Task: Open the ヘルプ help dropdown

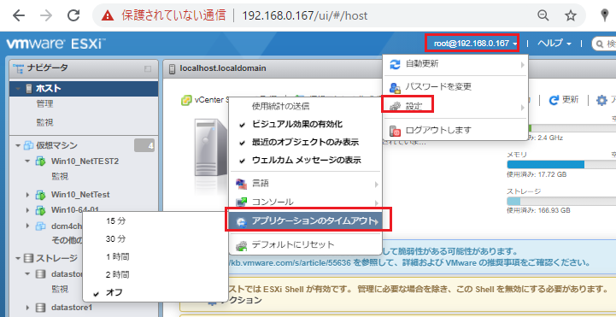Action: (554, 44)
